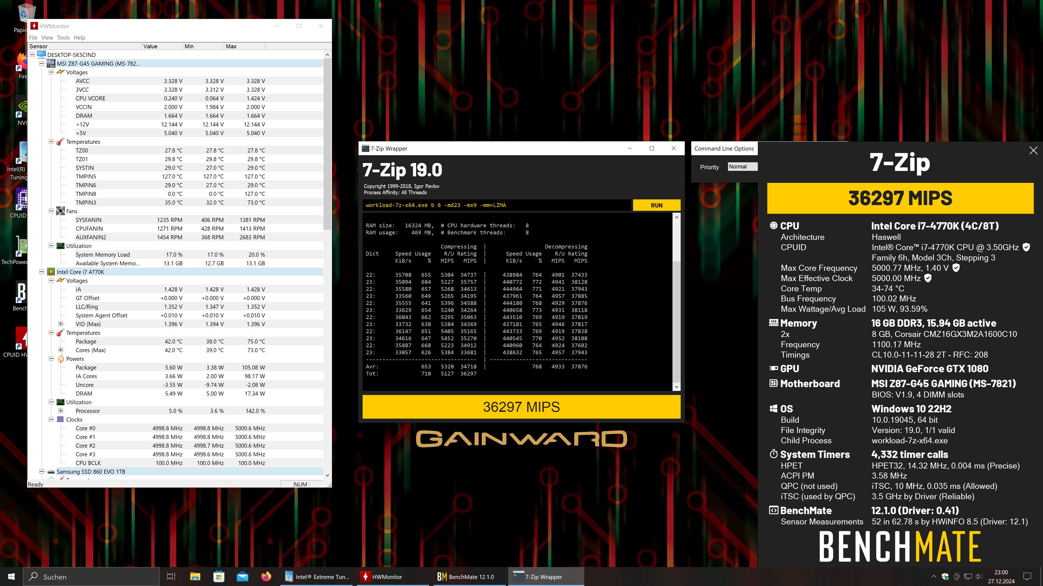Open File Explorer from the taskbar
The image size is (1043, 586).
pos(195,576)
